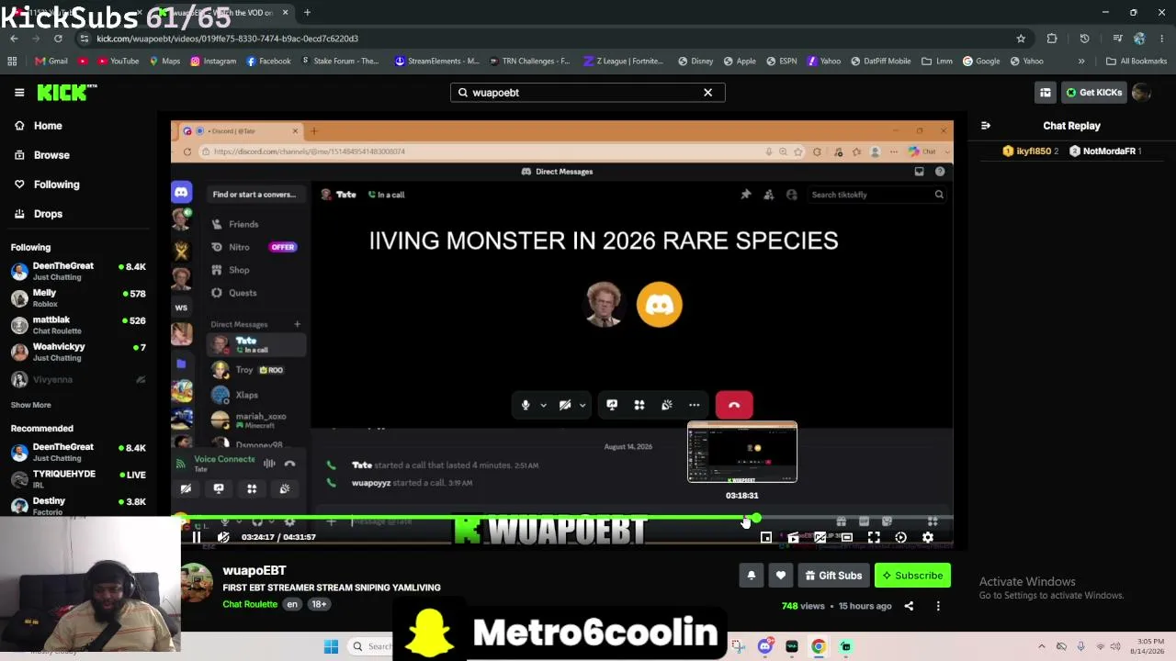Open Instagram bookmark

[213, 62]
